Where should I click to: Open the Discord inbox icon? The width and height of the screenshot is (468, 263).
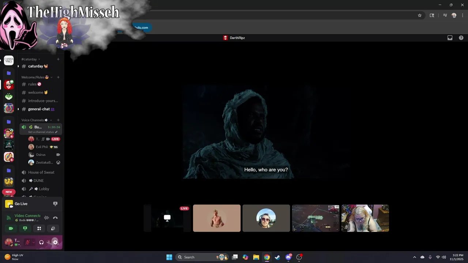[x=450, y=38]
